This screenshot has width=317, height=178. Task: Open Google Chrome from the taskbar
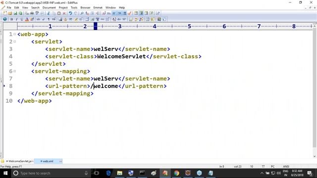pos(176,173)
